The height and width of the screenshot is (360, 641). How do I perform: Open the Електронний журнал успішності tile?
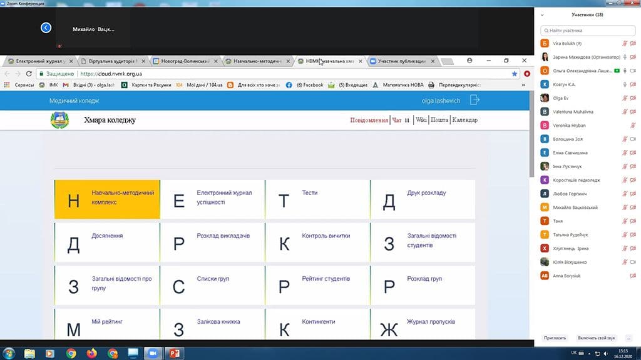pos(212,199)
